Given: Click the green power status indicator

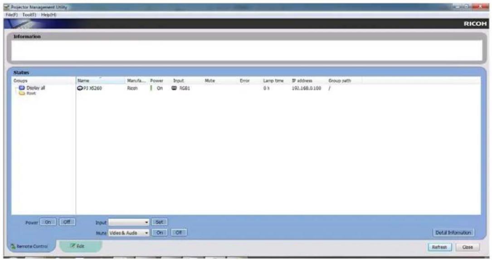Looking at the screenshot, I should (x=151, y=88).
